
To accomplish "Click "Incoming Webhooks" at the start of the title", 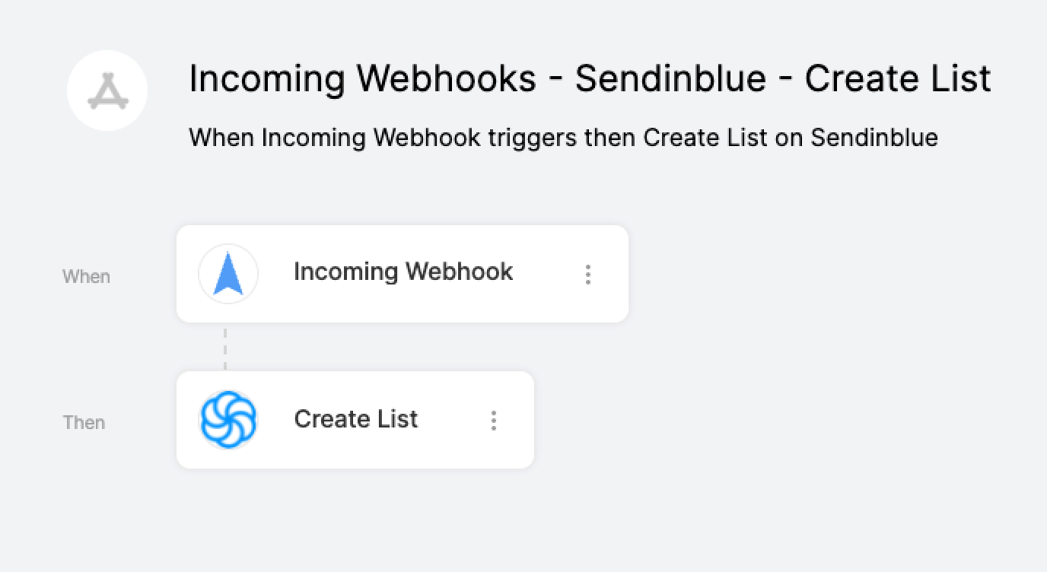I will tap(362, 78).
